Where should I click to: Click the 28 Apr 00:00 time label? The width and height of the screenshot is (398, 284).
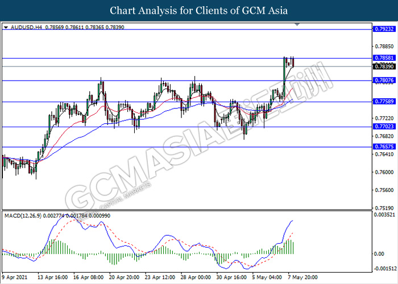pos(196,277)
